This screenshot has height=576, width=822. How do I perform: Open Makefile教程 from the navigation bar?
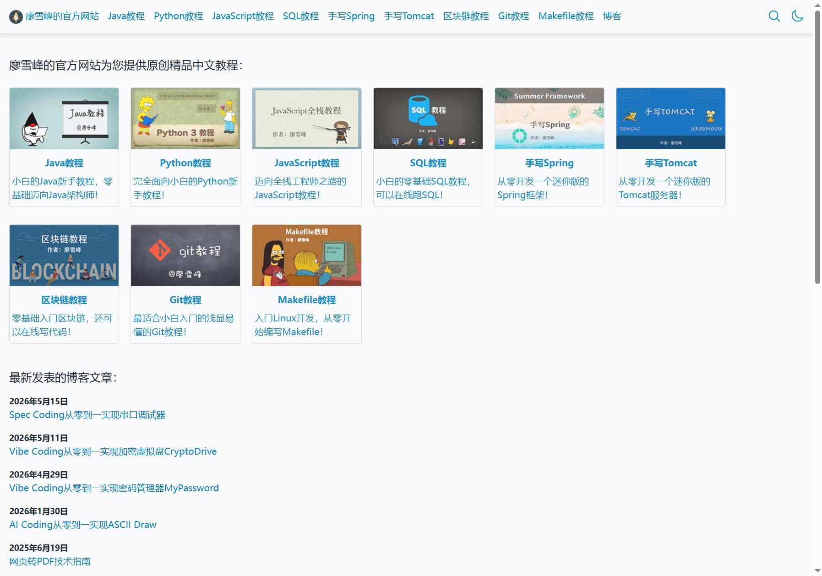(566, 16)
